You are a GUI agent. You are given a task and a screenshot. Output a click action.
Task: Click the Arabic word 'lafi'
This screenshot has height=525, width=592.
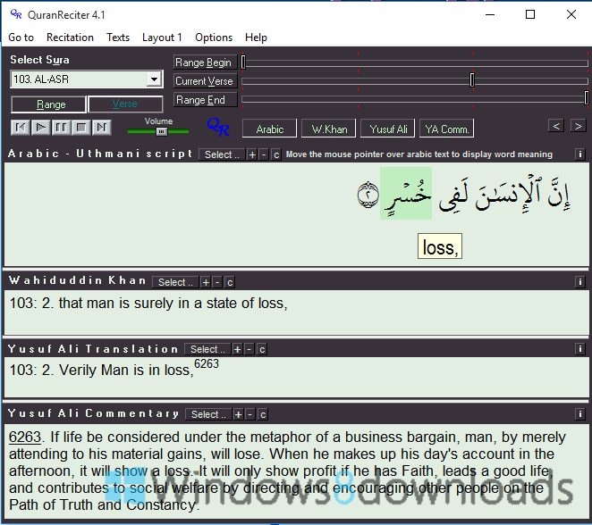click(453, 195)
